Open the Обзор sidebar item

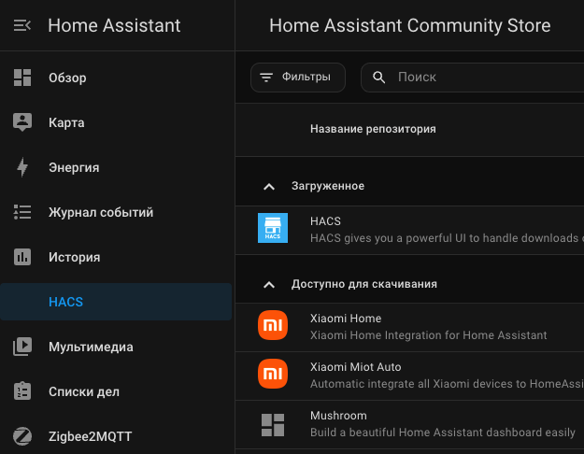[116, 78]
